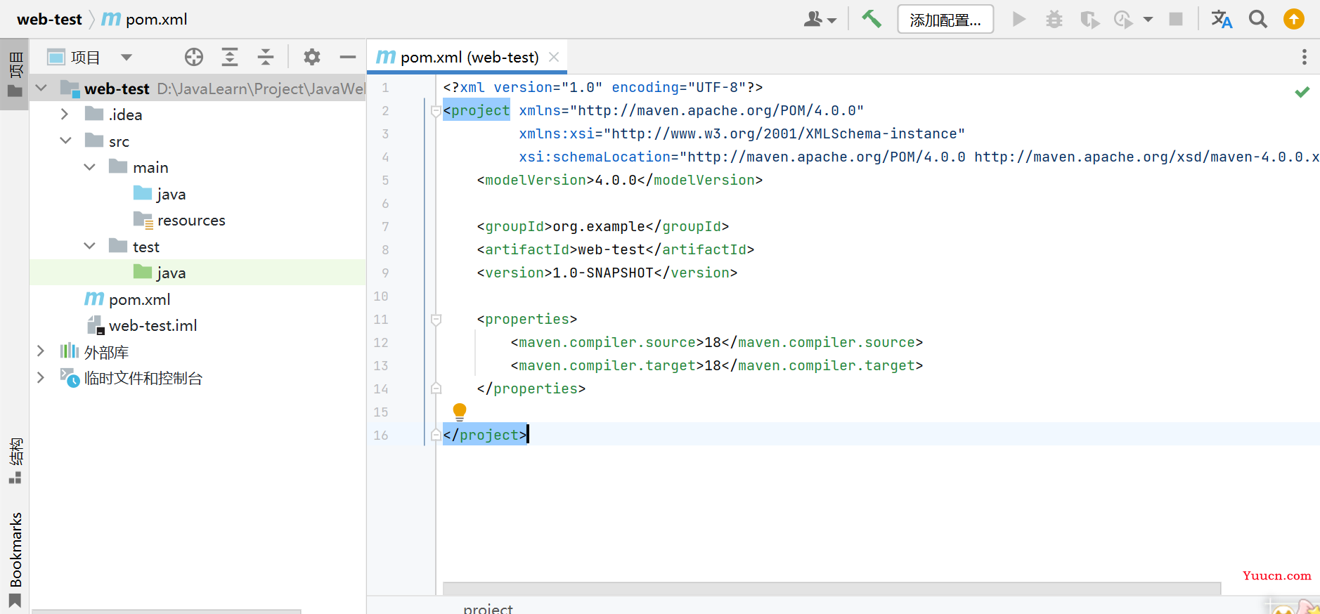Click the properties end fold marker line 14

(436, 388)
